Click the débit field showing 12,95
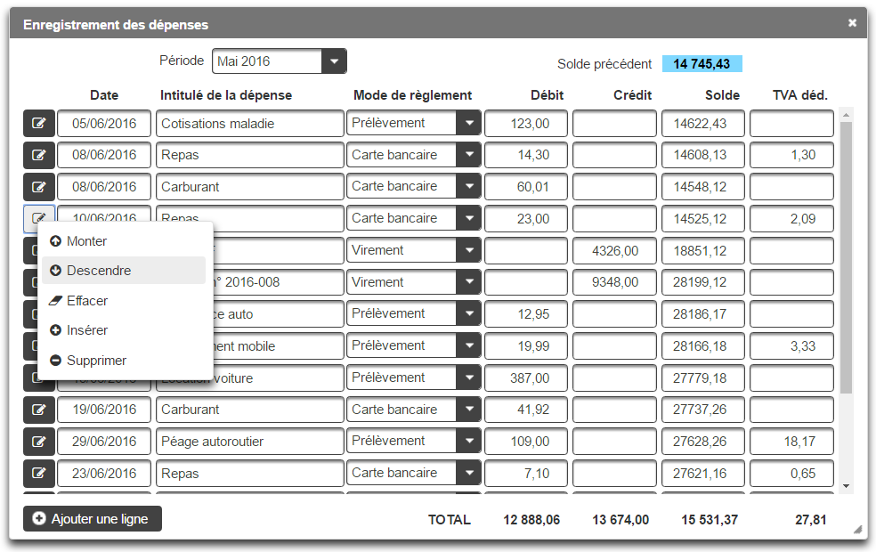The image size is (876, 552). 526,314
